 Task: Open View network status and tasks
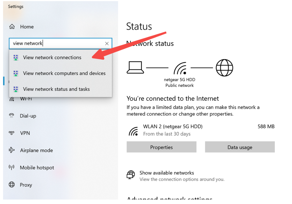(61, 89)
